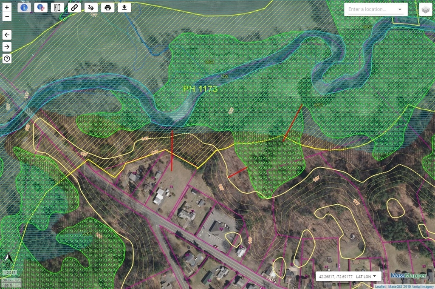Toggle the map layers panel
This screenshot has height=289, width=435.
425,9
